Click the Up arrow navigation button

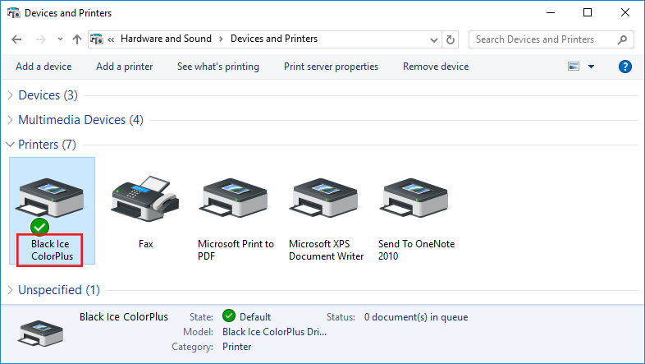77,39
